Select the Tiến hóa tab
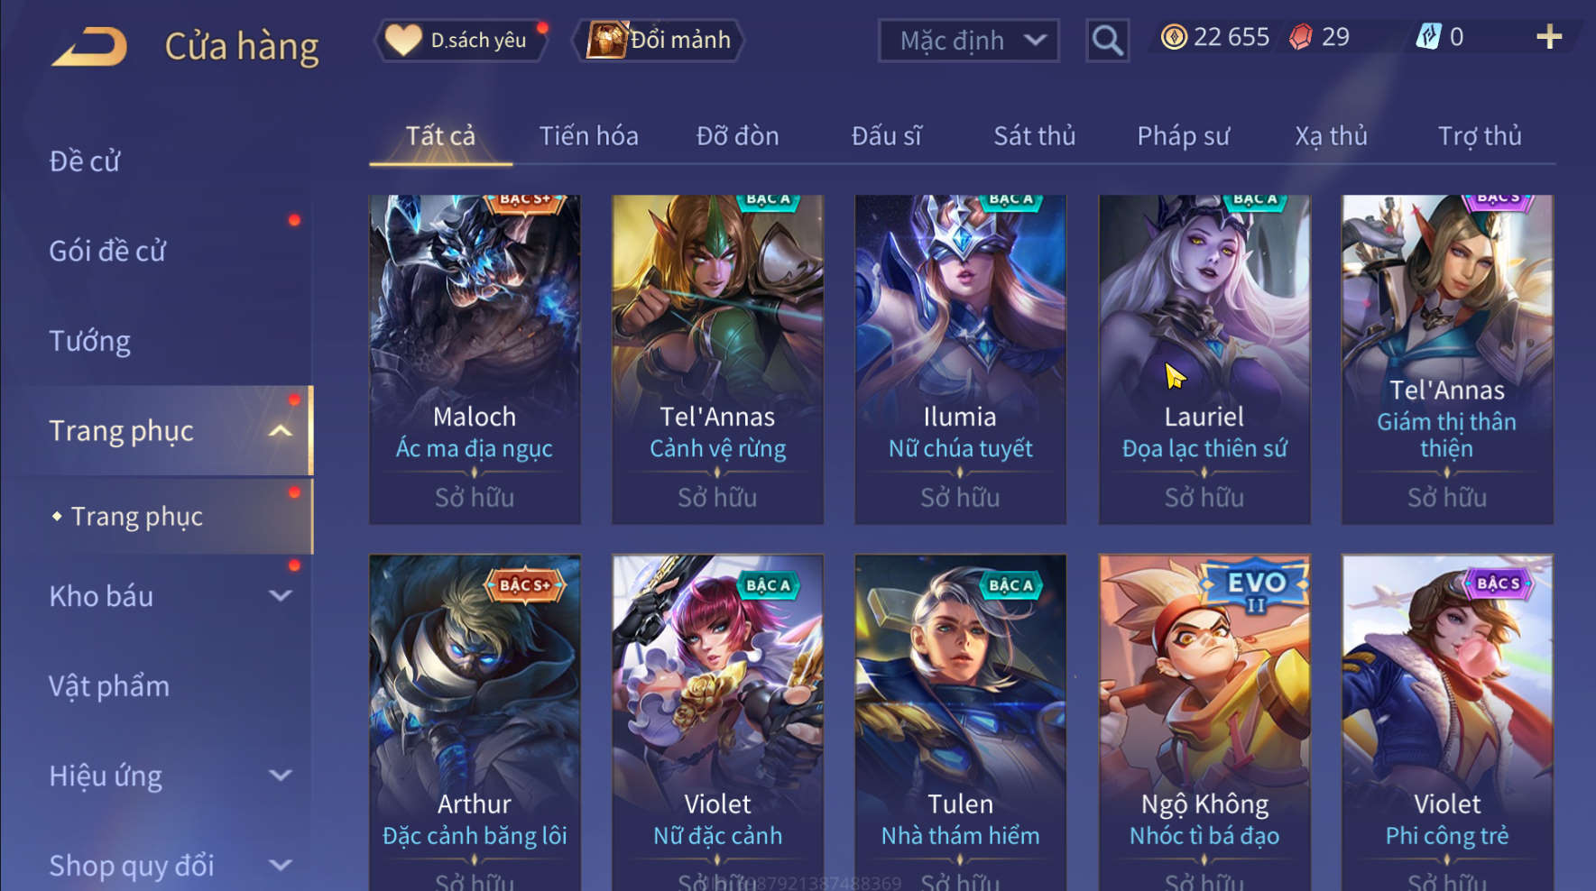 tap(588, 136)
